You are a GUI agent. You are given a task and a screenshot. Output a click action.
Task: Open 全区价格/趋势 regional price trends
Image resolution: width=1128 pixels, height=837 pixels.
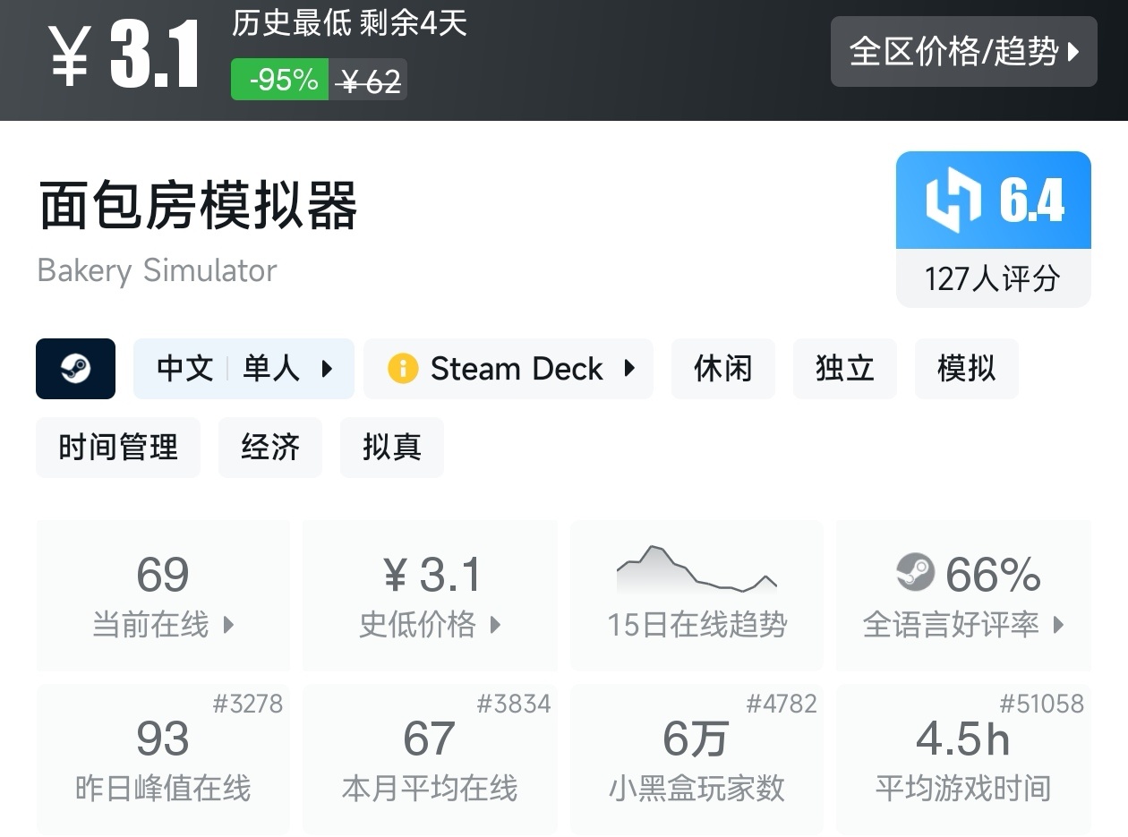coord(963,52)
